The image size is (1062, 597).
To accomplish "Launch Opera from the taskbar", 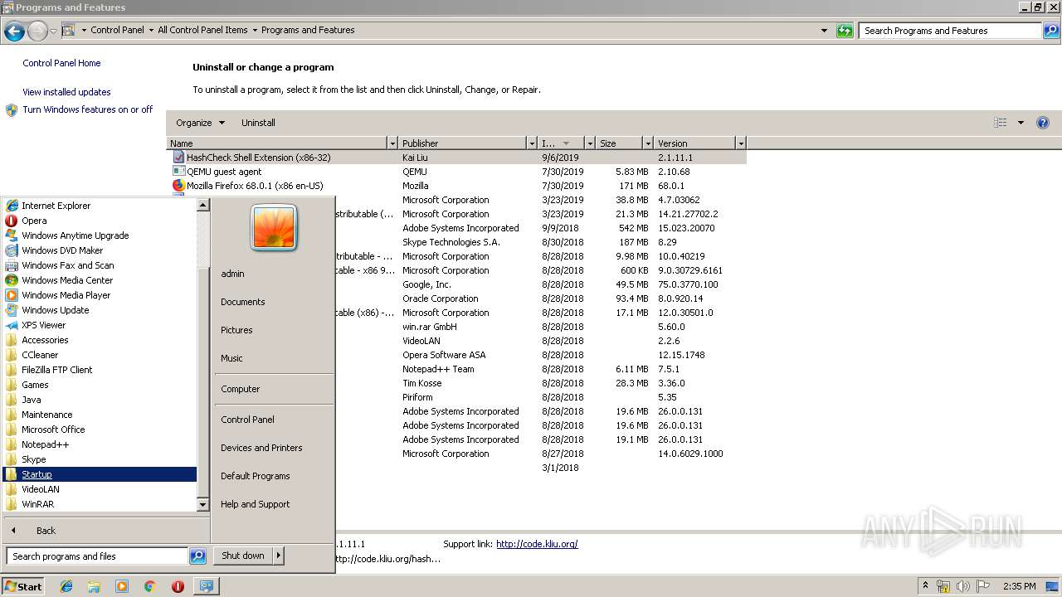I will pyautogui.click(x=178, y=586).
